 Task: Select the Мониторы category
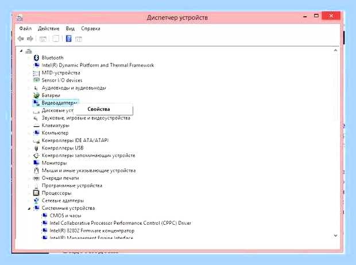click(x=55, y=163)
